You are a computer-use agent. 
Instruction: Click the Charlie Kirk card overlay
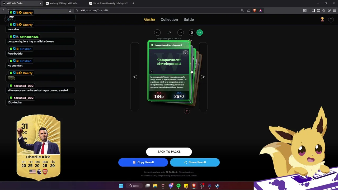pyautogui.click(x=39, y=147)
